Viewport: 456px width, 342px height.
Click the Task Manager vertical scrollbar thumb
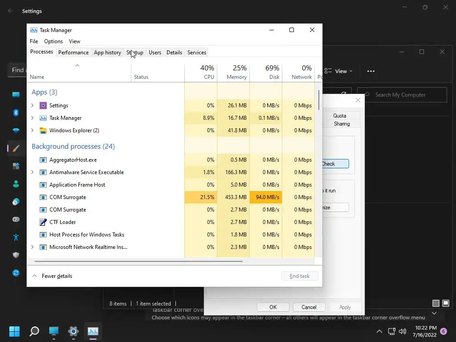[319, 100]
